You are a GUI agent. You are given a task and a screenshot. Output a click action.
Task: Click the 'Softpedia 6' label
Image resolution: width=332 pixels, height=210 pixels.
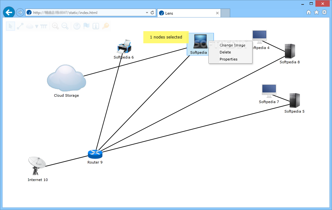[124, 57]
